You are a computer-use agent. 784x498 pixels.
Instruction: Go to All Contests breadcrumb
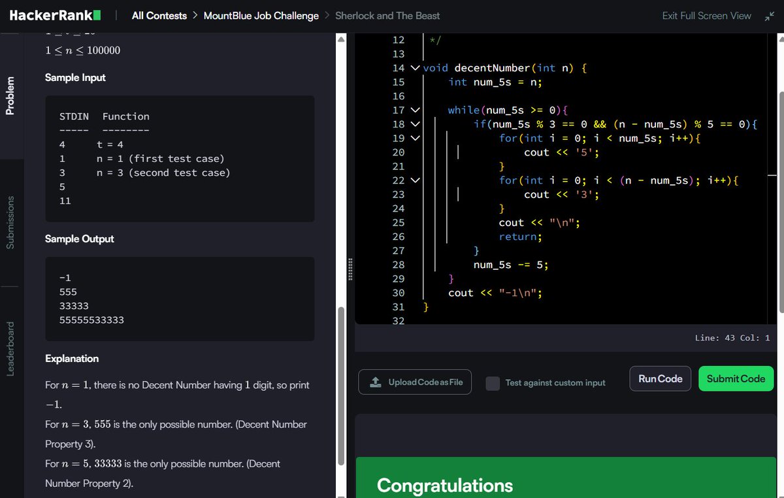(x=159, y=16)
